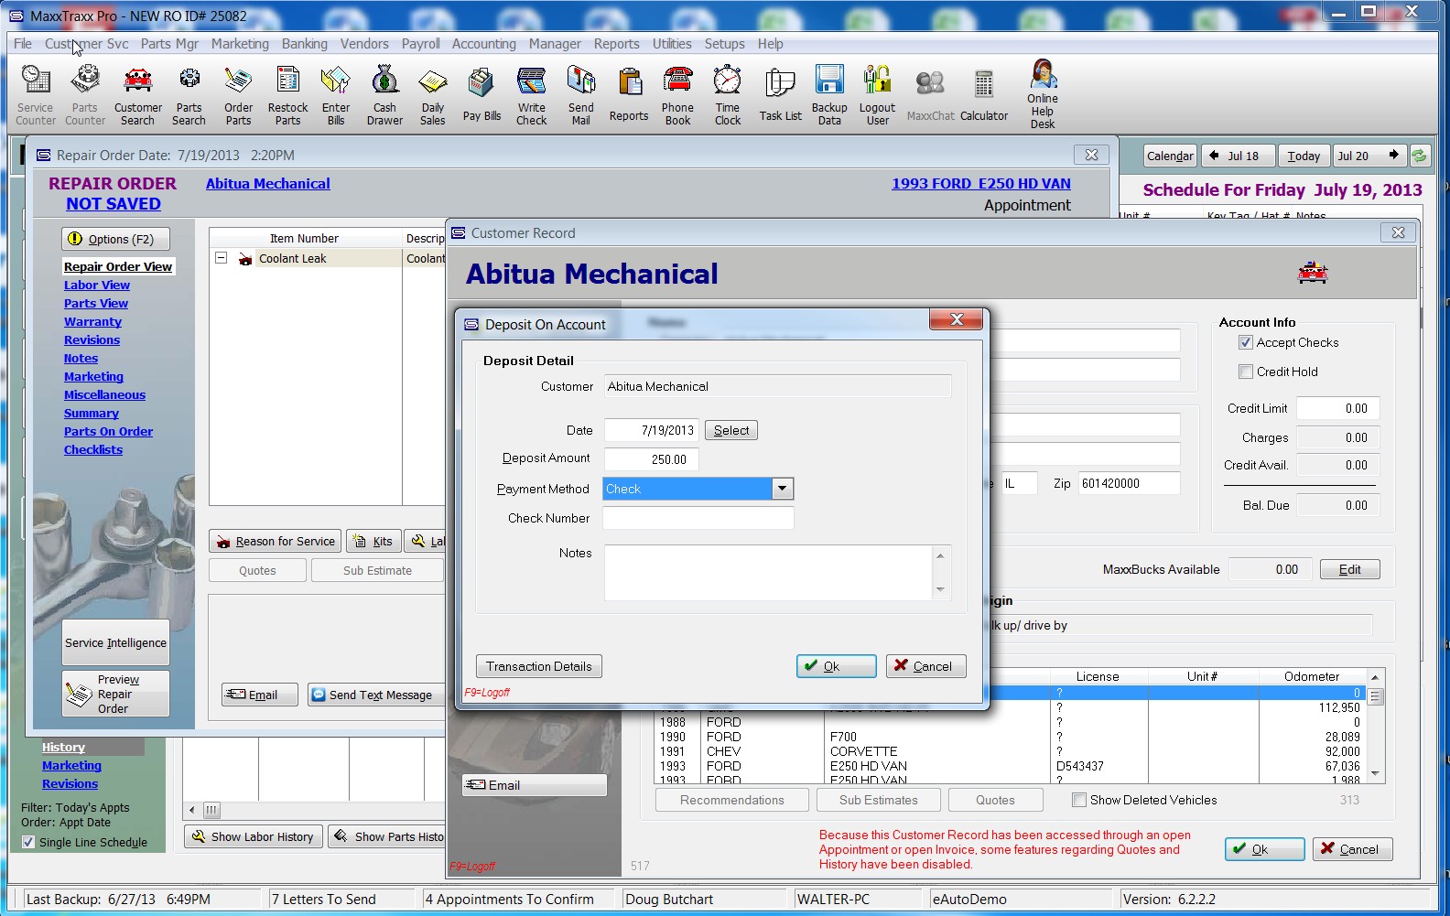Click the Check Number field
1450x916 pixels.
pyautogui.click(x=698, y=518)
